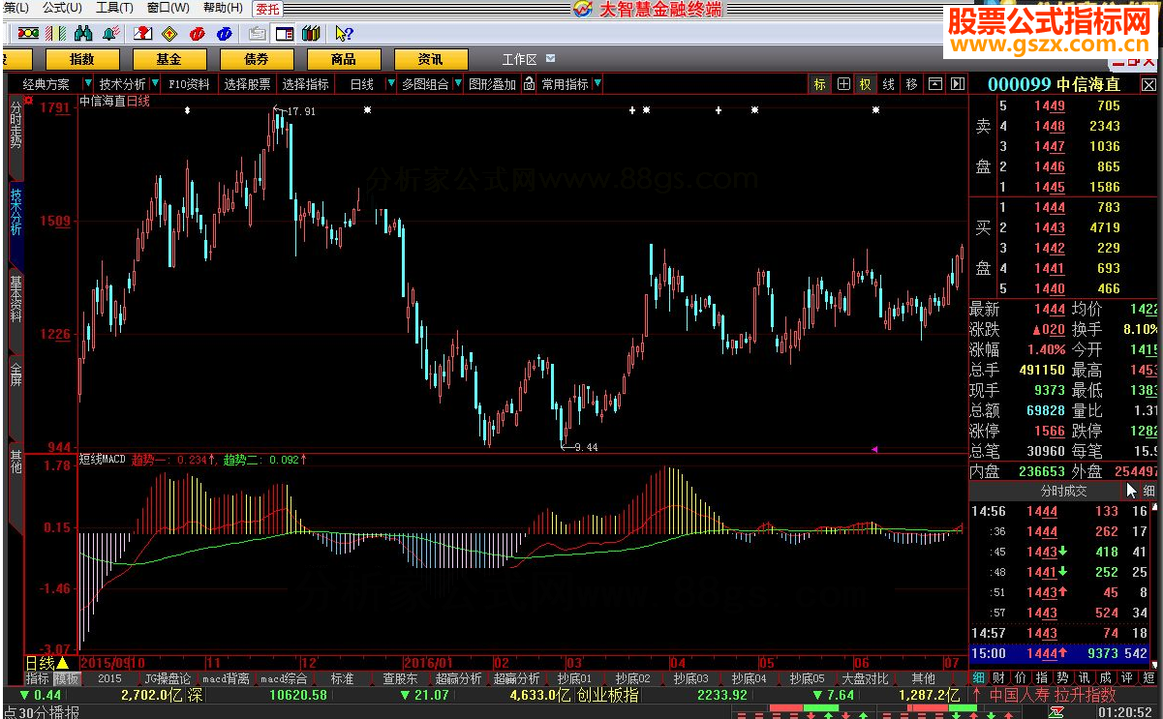Click the lock icon beside 图形叠加
The height and width of the screenshot is (719, 1163).
click(x=529, y=84)
